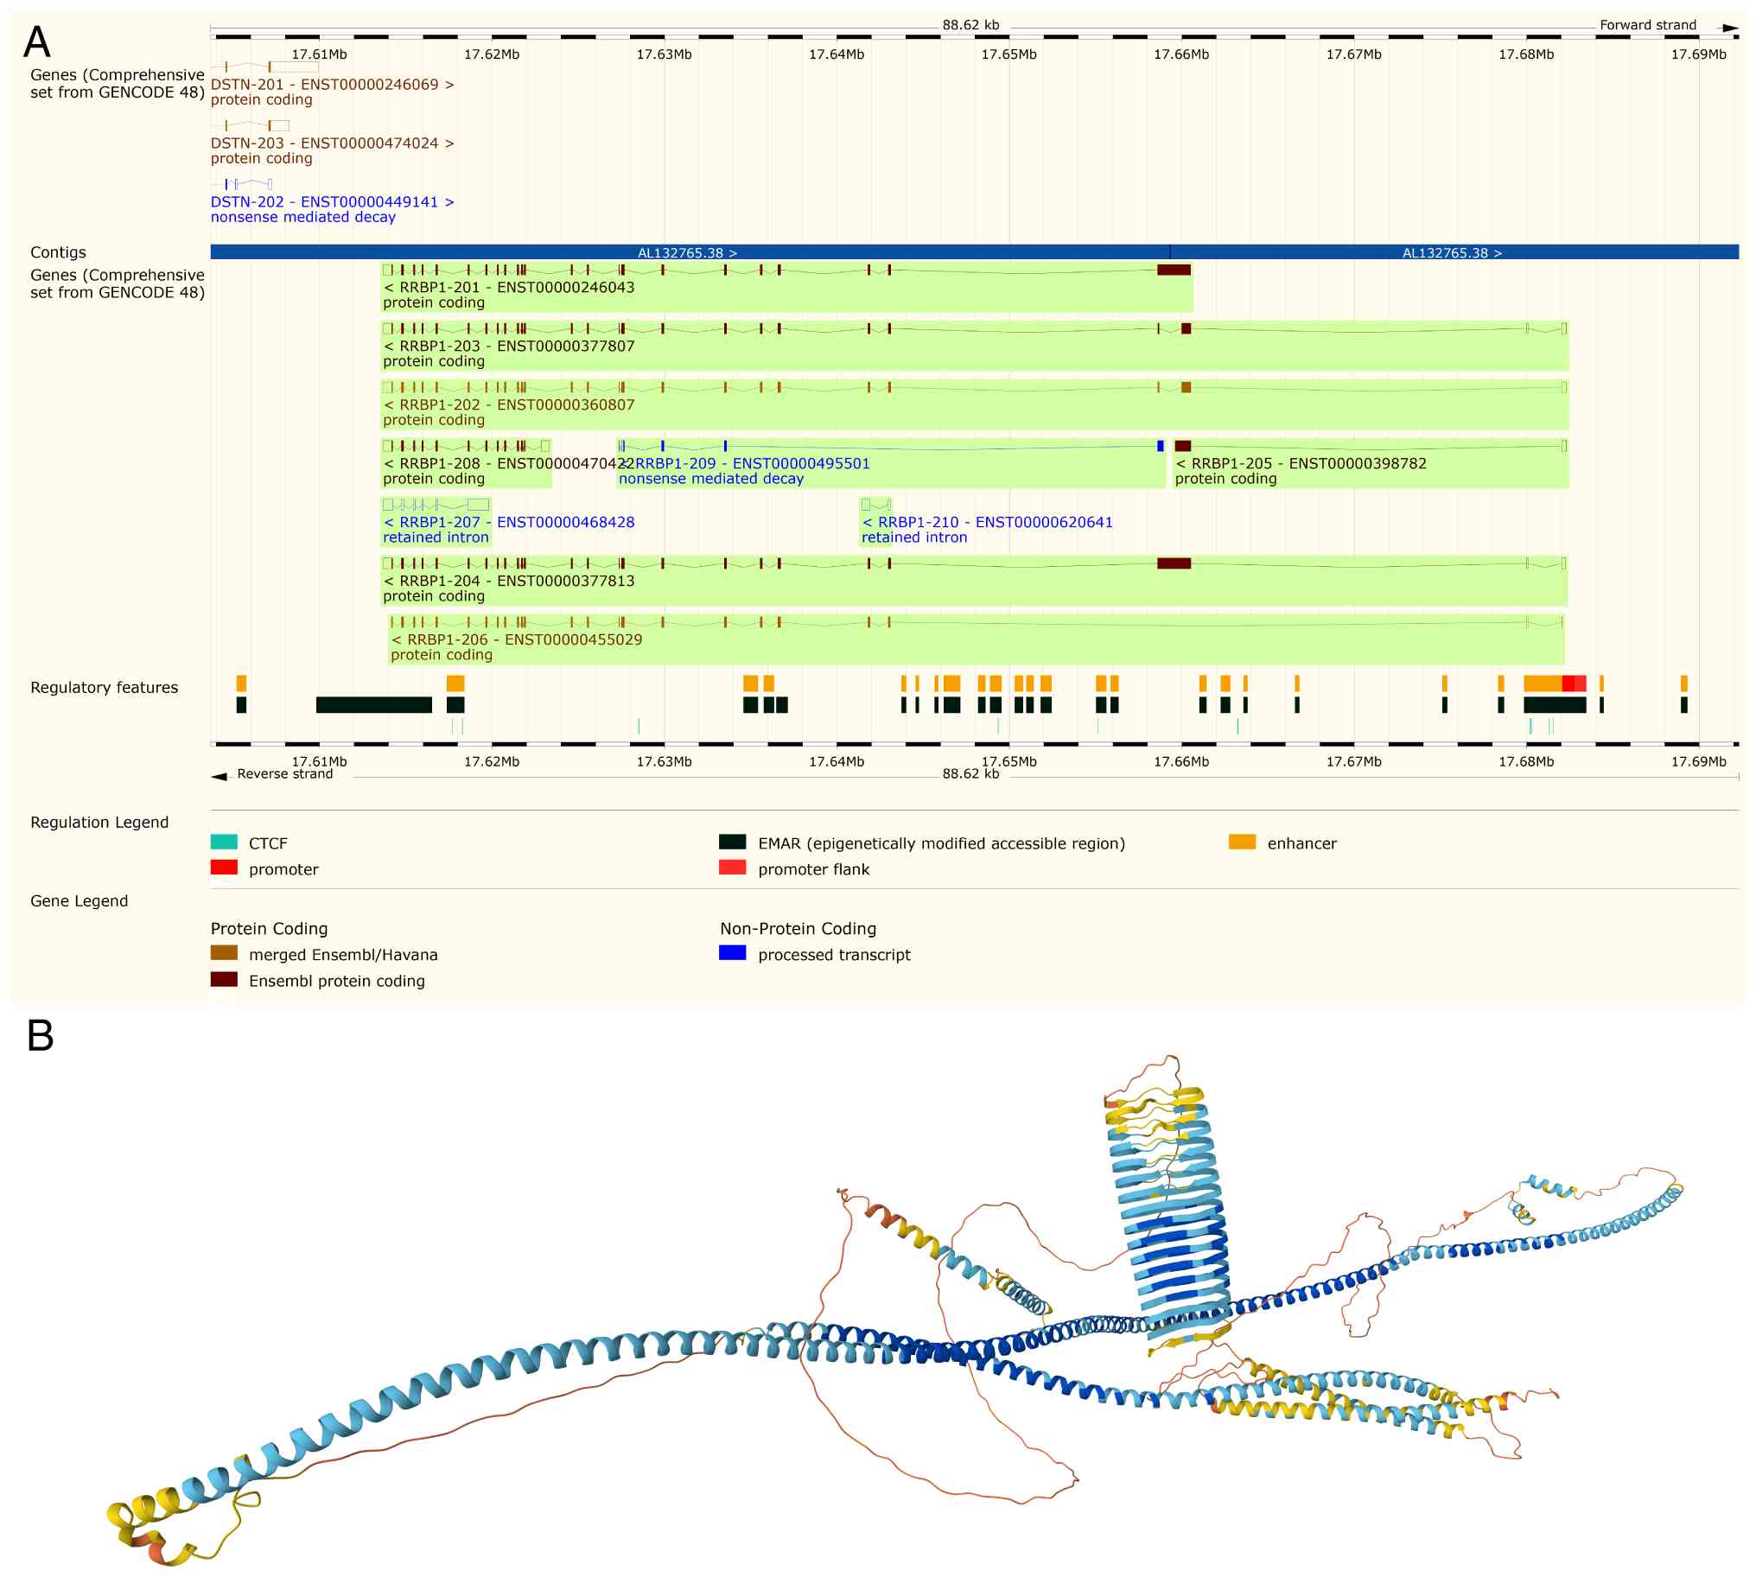This screenshot has width=1756, height=1577.
Task: Click the large dark exon of RRBP1-201
Action: [x=1174, y=270]
